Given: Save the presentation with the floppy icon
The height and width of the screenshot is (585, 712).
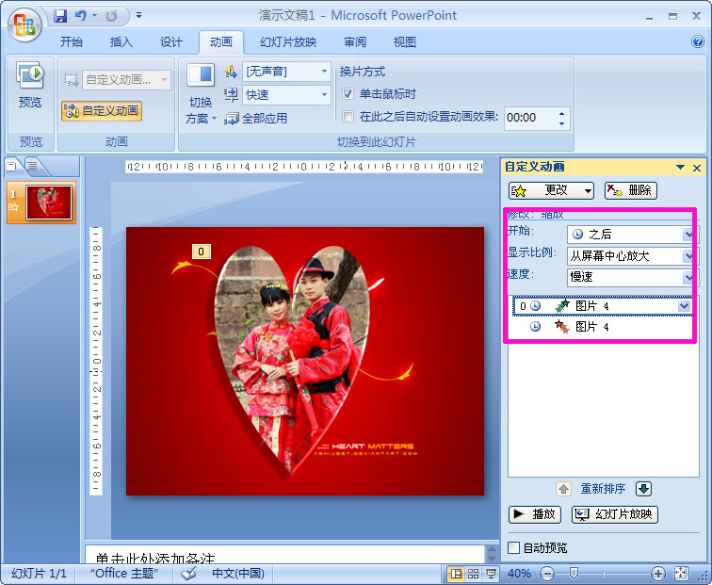Looking at the screenshot, I should [60, 16].
